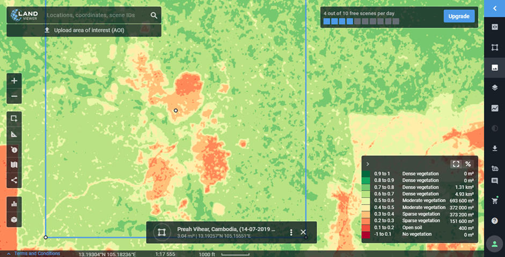Open the time series chart icon
This screenshot has width=505, height=257.
(494, 108)
